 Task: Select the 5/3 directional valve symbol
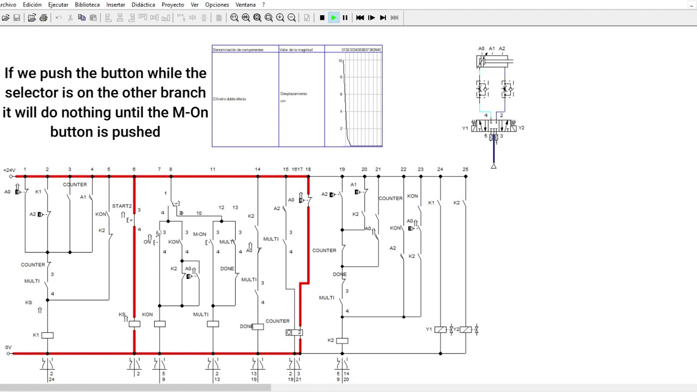[x=494, y=126]
